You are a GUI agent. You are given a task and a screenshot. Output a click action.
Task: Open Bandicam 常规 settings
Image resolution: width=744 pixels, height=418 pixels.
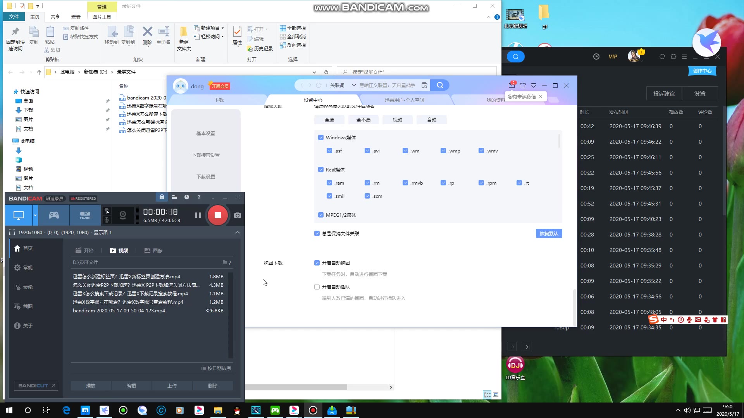pos(24,267)
